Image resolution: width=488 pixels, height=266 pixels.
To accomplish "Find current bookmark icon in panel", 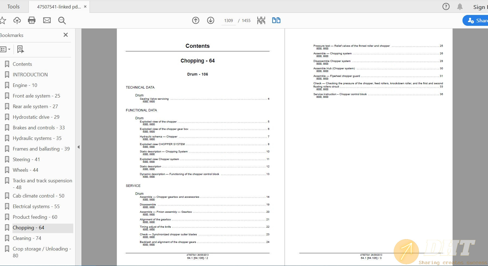I will [x=20, y=49].
